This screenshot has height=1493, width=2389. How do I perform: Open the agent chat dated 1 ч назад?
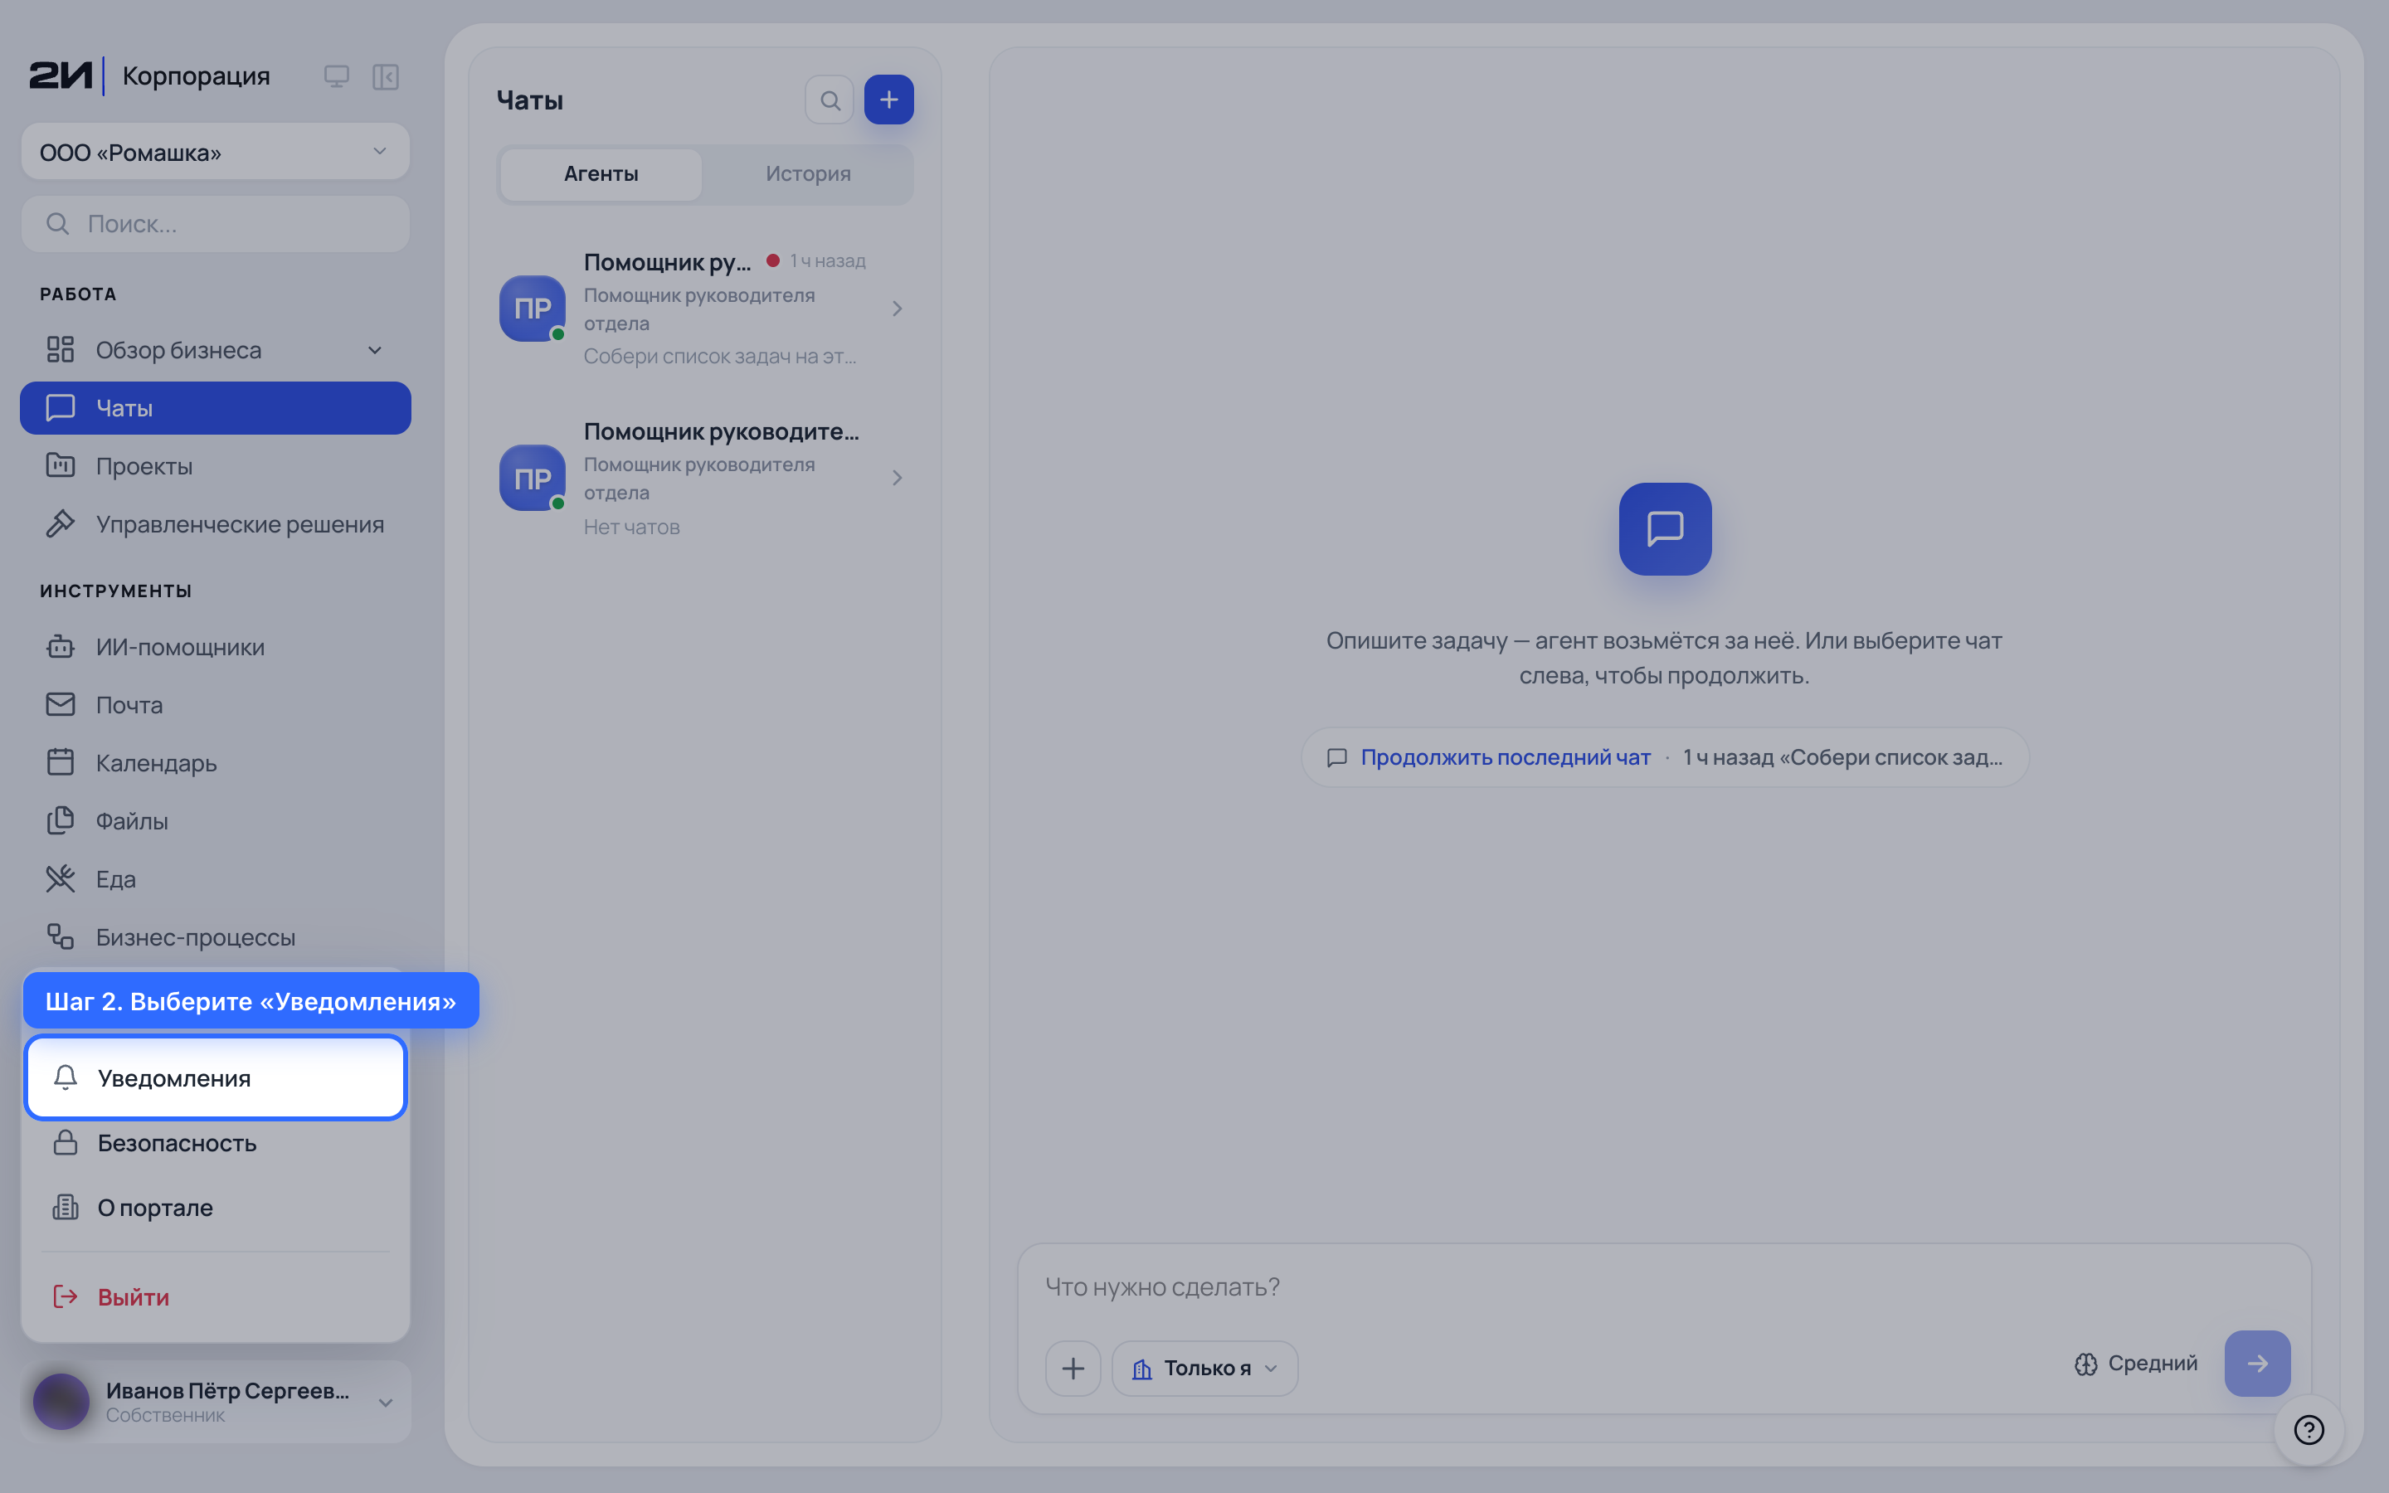(704, 308)
